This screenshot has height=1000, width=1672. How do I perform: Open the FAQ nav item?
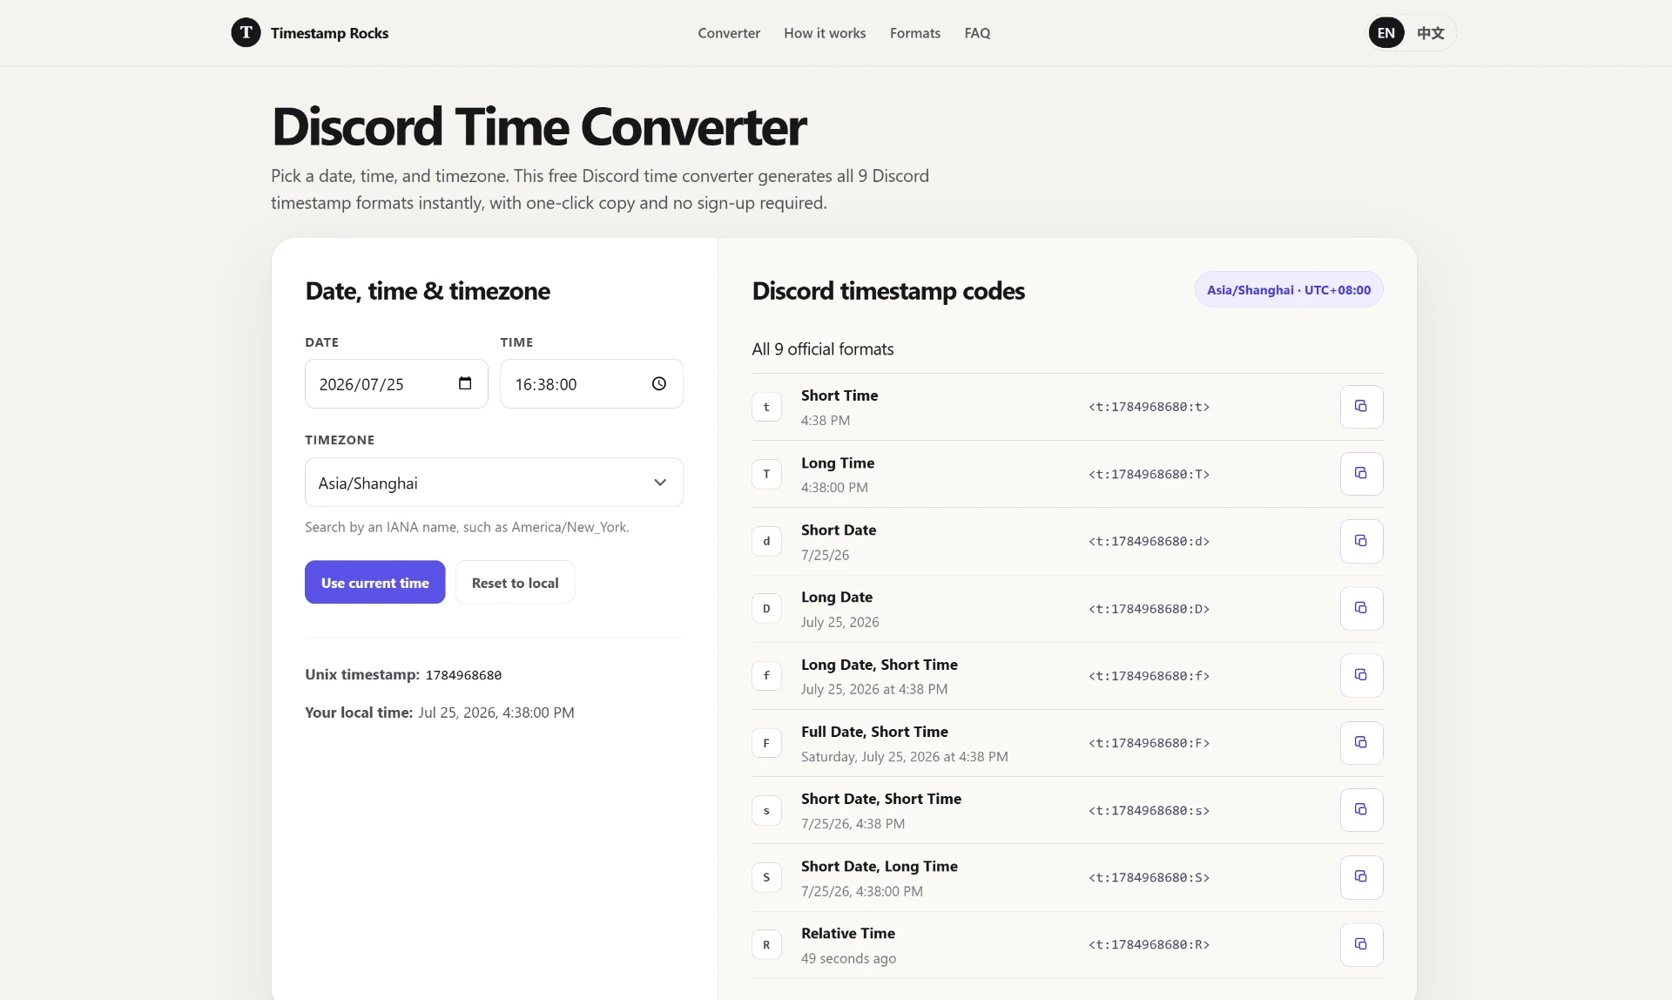pos(977,33)
